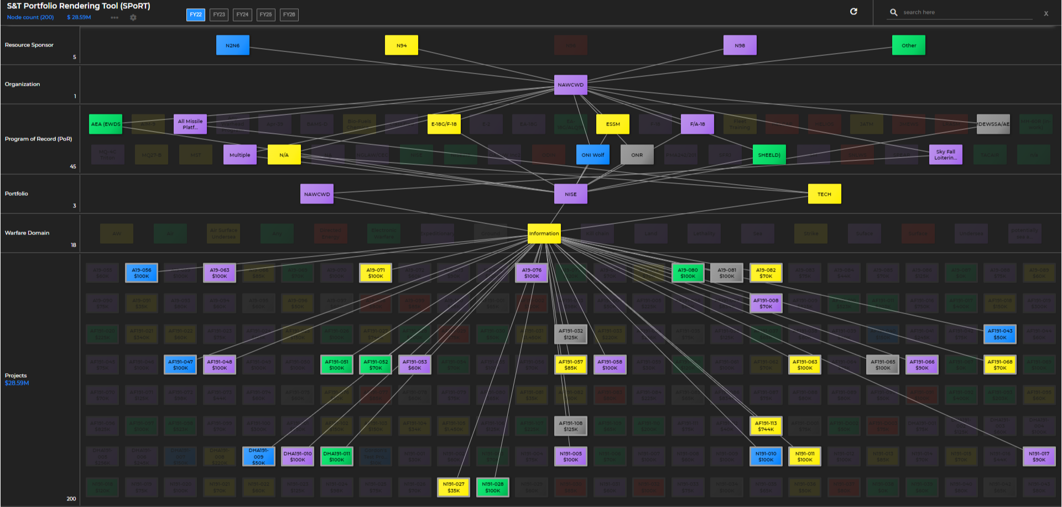Open project N191-027 $35K

point(454,487)
